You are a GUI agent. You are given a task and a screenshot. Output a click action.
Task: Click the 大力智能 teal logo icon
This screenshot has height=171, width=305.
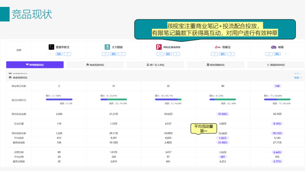[107, 47]
